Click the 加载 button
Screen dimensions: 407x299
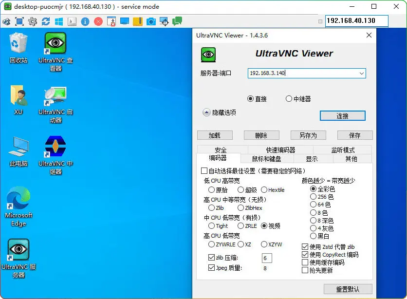pyautogui.click(x=215, y=135)
